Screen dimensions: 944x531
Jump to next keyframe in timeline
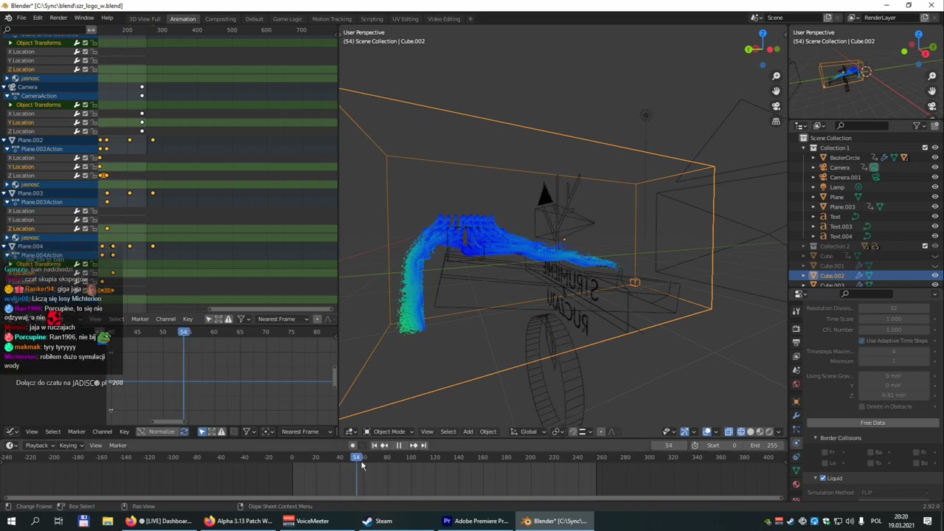tap(413, 445)
